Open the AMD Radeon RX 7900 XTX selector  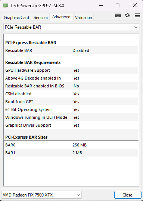click(41, 195)
